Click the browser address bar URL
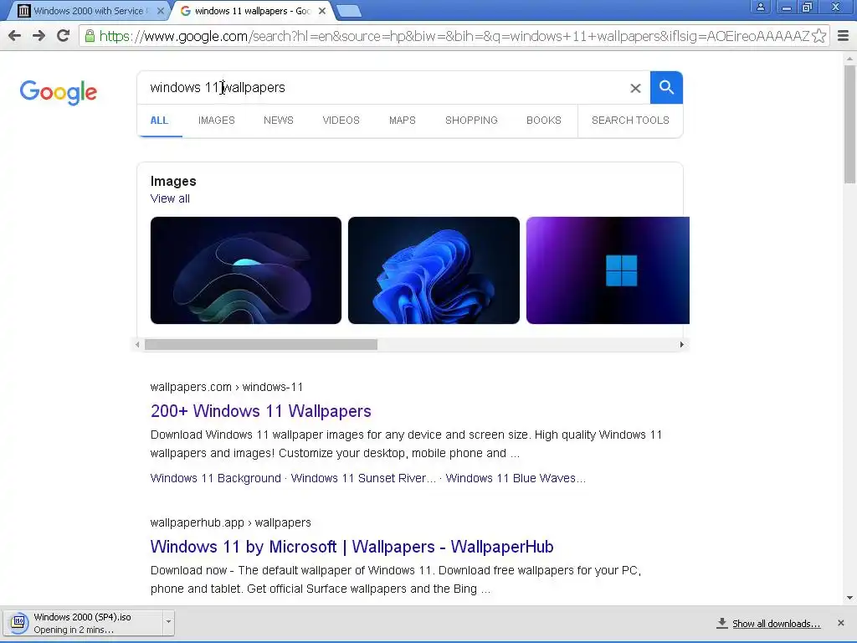Screen dimensions: 857x643 [x=454, y=36]
